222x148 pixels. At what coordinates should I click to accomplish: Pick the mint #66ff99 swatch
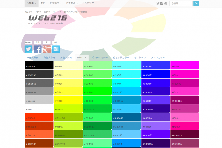(97, 143)
